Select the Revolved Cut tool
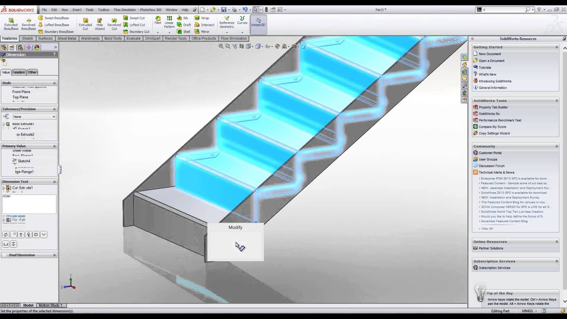This screenshot has height=319, width=567. click(x=114, y=24)
